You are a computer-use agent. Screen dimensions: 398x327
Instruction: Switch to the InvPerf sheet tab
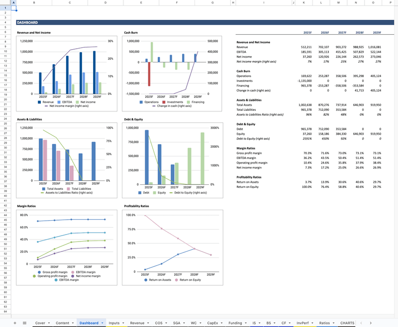pyautogui.click(x=301, y=323)
